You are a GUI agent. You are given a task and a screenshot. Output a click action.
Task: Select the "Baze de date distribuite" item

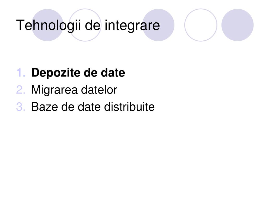pos(93,107)
